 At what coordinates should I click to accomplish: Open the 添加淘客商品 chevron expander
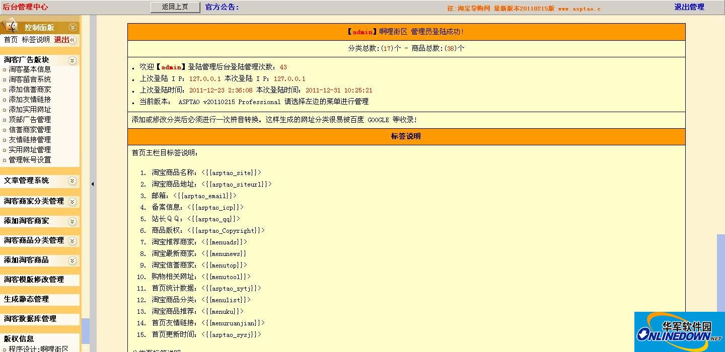tap(72, 260)
